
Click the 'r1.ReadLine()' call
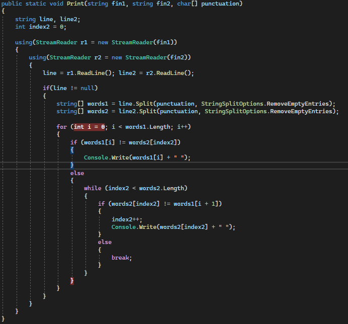pyautogui.click(x=89, y=73)
